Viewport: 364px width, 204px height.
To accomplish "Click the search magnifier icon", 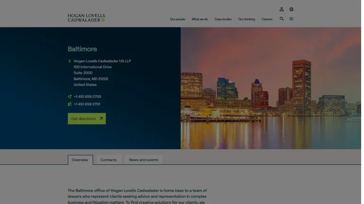I will pyautogui.click(x=282, y=19).
